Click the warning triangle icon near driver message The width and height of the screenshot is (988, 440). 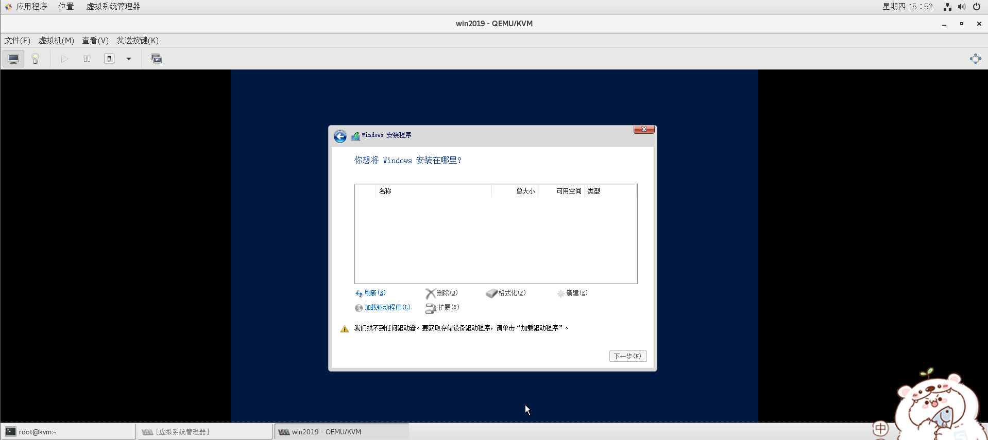click(x=345, y=329)
